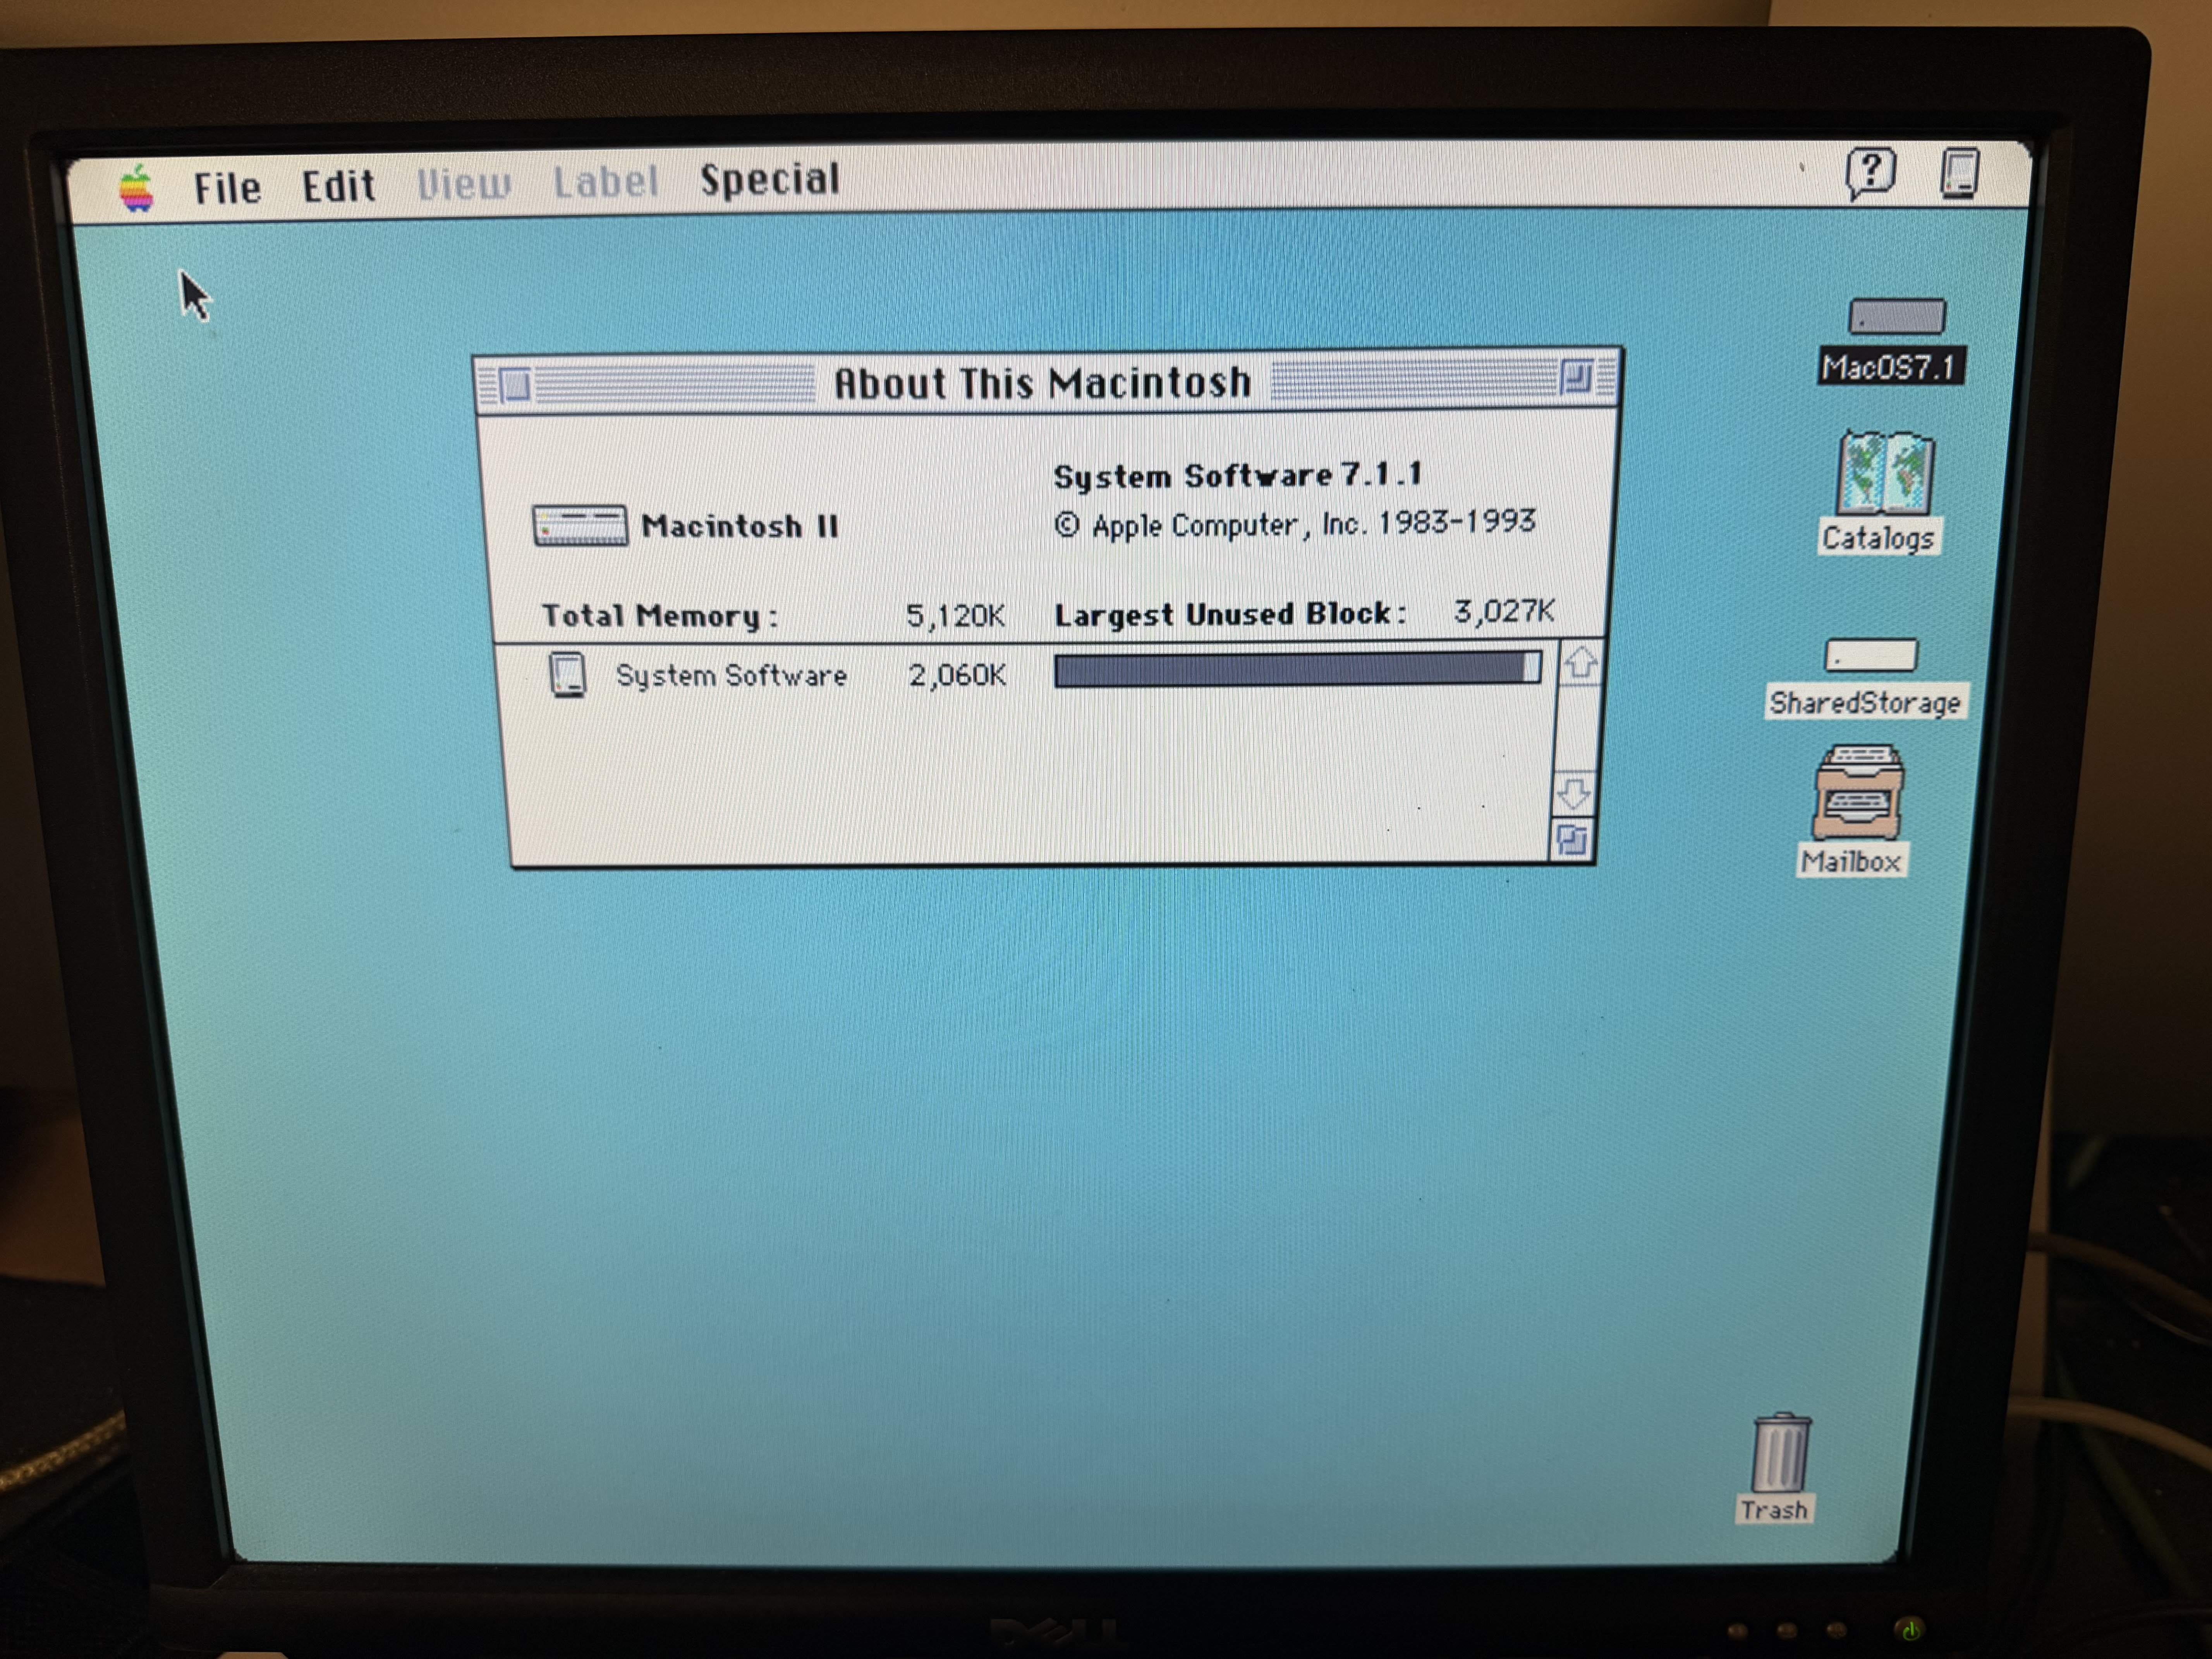Select the Catalogs desktop icon

[x=1885, y=472]
